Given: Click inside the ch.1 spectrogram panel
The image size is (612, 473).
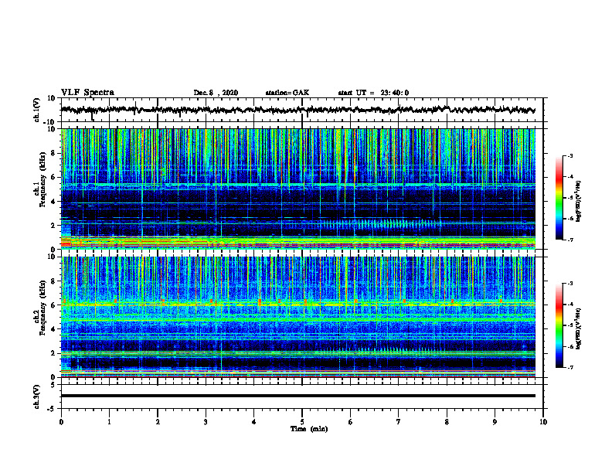Looking at the screenshot, I should tap(297, 189).
